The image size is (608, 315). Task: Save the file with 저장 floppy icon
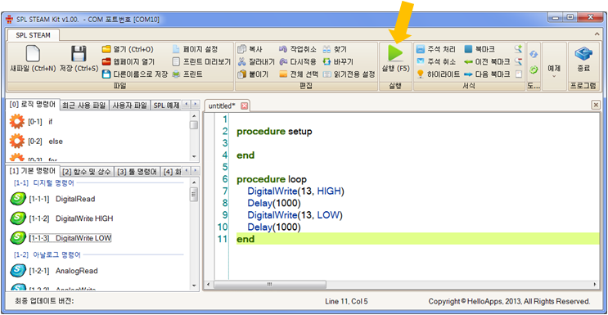(79, 59)
